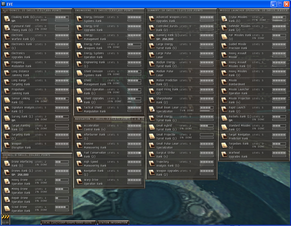Click the Heavy Drone Operation skill name

pos(21,182)
